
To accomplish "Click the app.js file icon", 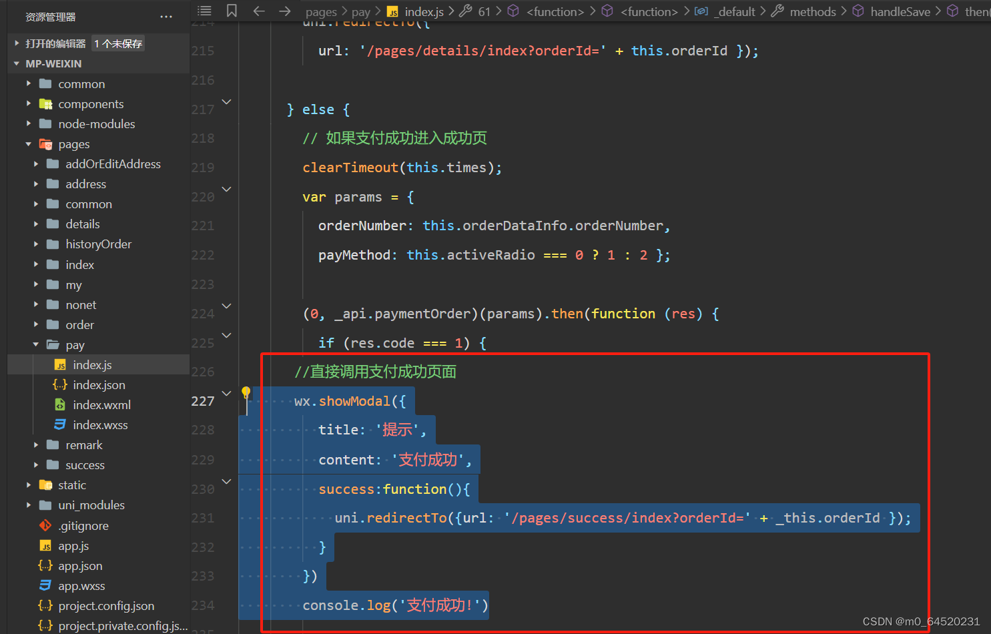I will (45, 546).
